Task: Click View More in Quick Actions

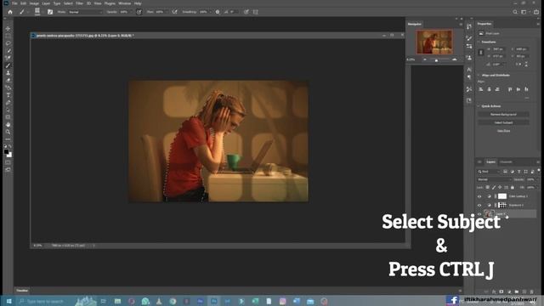Action: click(x=503, y=131)
